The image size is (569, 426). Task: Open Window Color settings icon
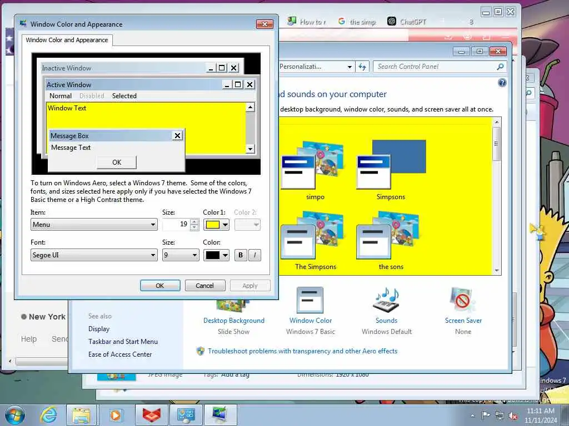(310, 301)
